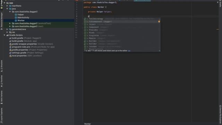This screenshot has height=125, width=222.
Task: Open the Resource Manager side panel
Action: [1, 21]
